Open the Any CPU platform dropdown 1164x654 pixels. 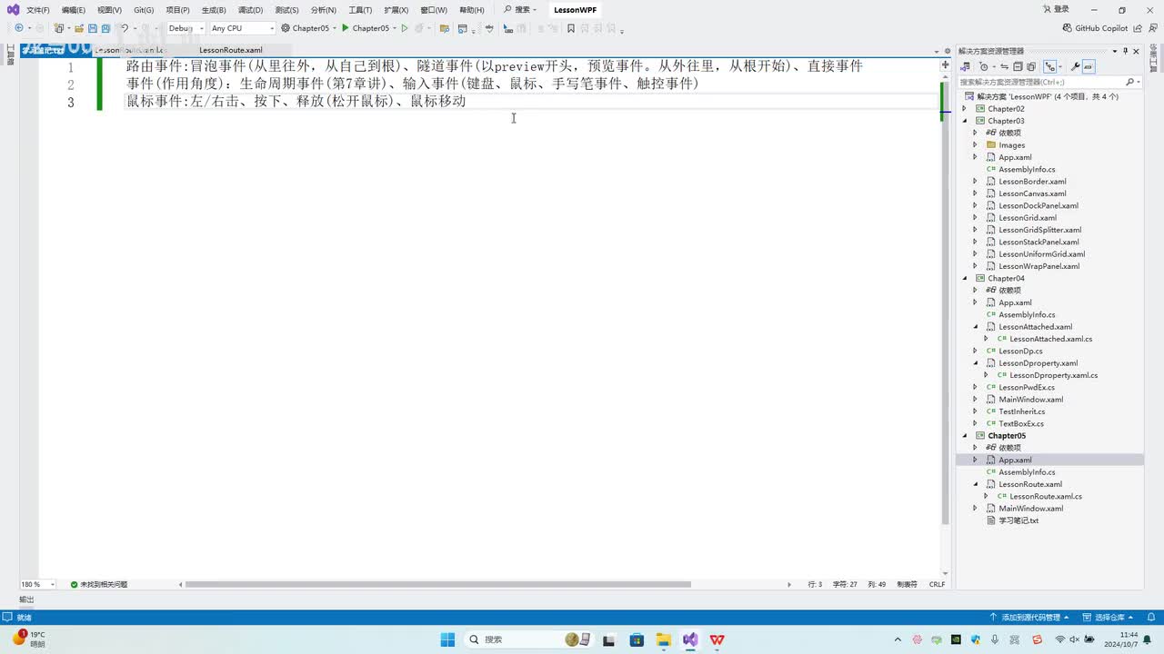pyautogui.click(x=242, y=28)
